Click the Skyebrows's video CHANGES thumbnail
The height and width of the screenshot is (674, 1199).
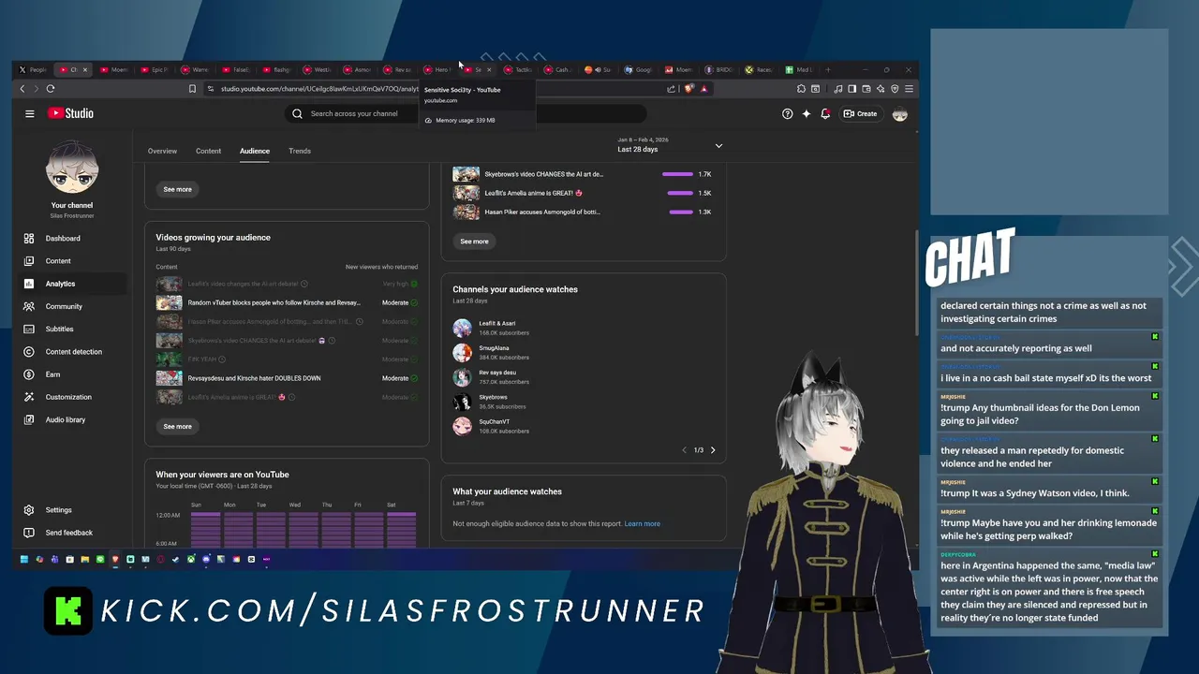pyautogui.click(x=466, y=174)
